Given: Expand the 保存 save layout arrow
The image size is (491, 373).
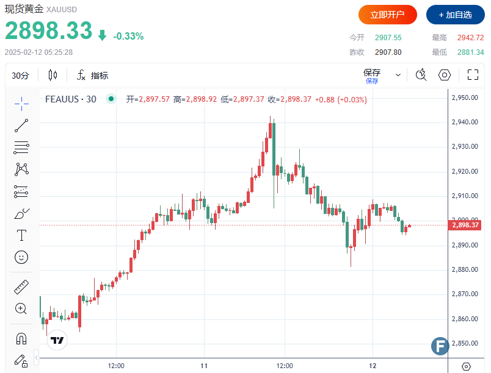Looking at the screenshot, I should (x=398, y=75).
